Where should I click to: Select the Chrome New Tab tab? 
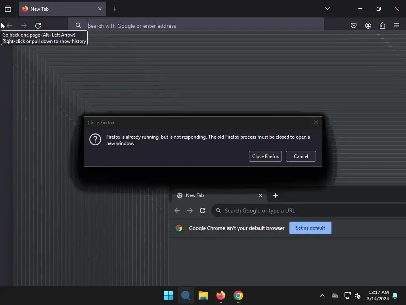click(x=219, y=195)
